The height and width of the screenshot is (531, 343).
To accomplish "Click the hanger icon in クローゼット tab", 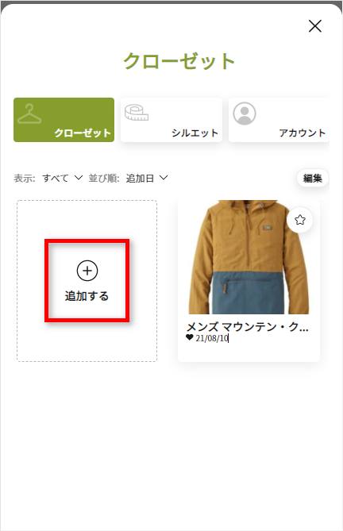I will [29, 114].
